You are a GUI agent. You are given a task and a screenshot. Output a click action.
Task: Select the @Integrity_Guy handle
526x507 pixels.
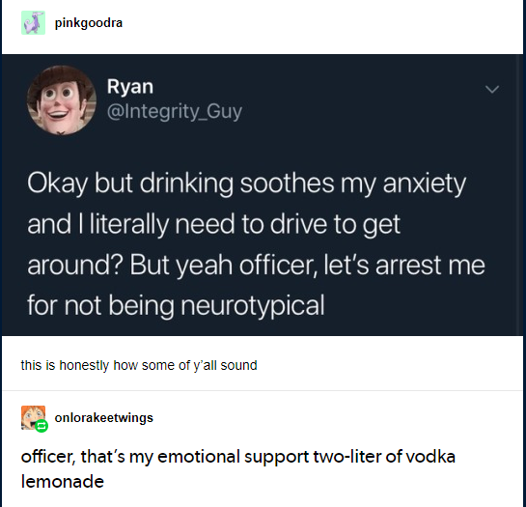[x=175, y=111]
